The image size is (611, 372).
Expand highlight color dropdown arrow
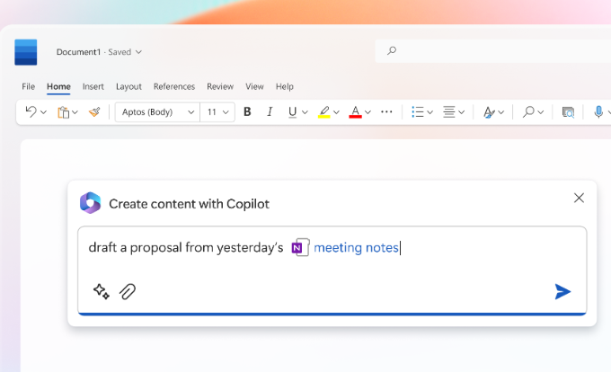336,112
